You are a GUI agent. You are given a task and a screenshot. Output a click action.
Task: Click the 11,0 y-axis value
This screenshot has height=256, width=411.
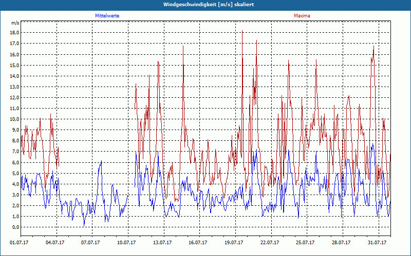coord(14,108)
